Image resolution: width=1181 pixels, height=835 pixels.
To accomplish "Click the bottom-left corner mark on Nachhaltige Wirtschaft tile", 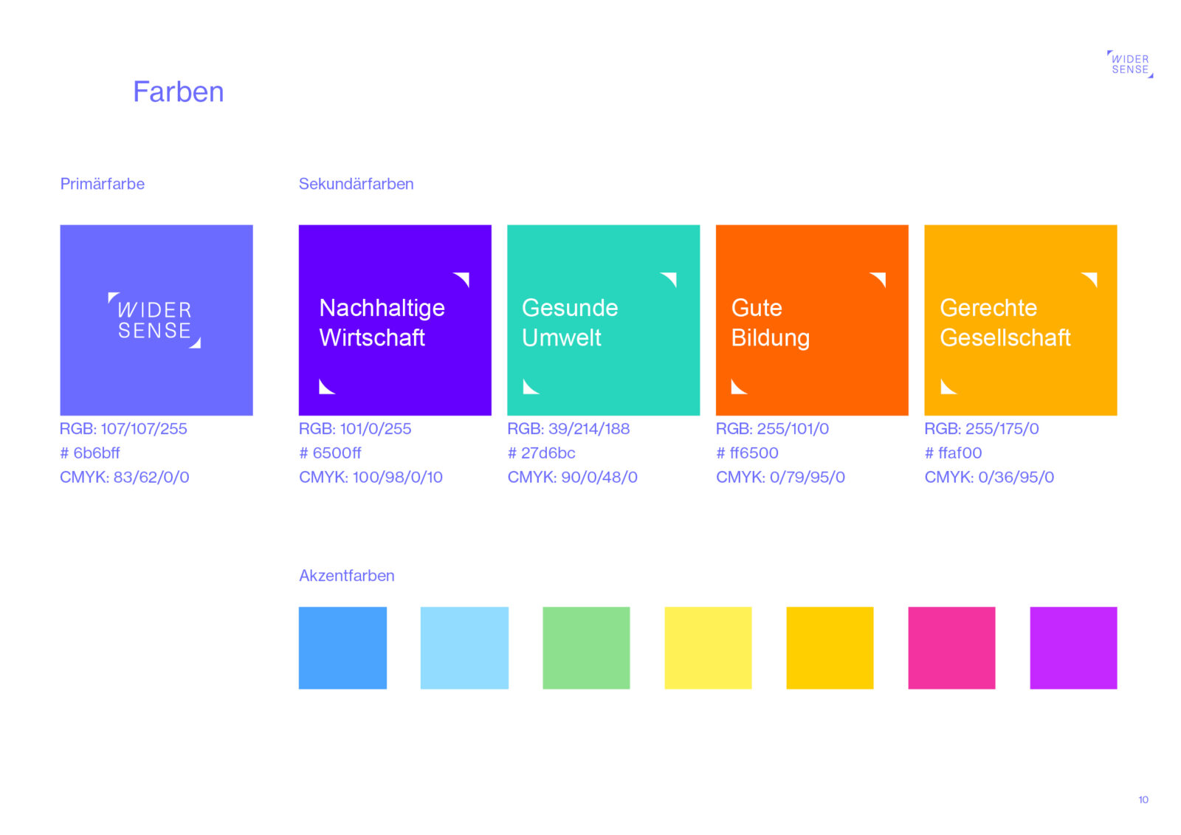I will tap(327, 386).
